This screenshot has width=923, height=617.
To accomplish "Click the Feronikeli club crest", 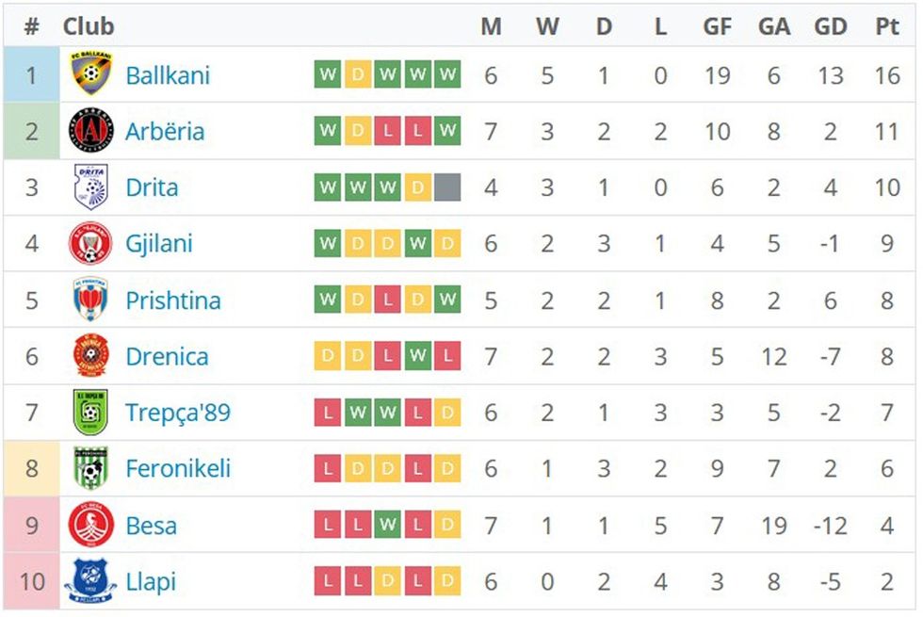I will point(90,469).
